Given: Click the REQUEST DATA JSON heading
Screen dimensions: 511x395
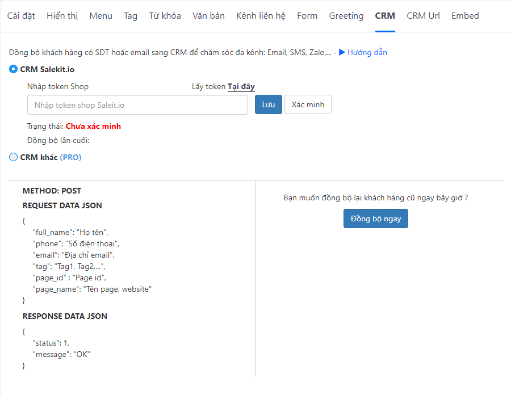Looking at the screenshot, I should click(x=62, y=205).
